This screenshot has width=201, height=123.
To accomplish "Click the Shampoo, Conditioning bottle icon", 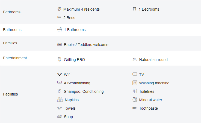I will point(60,91).
